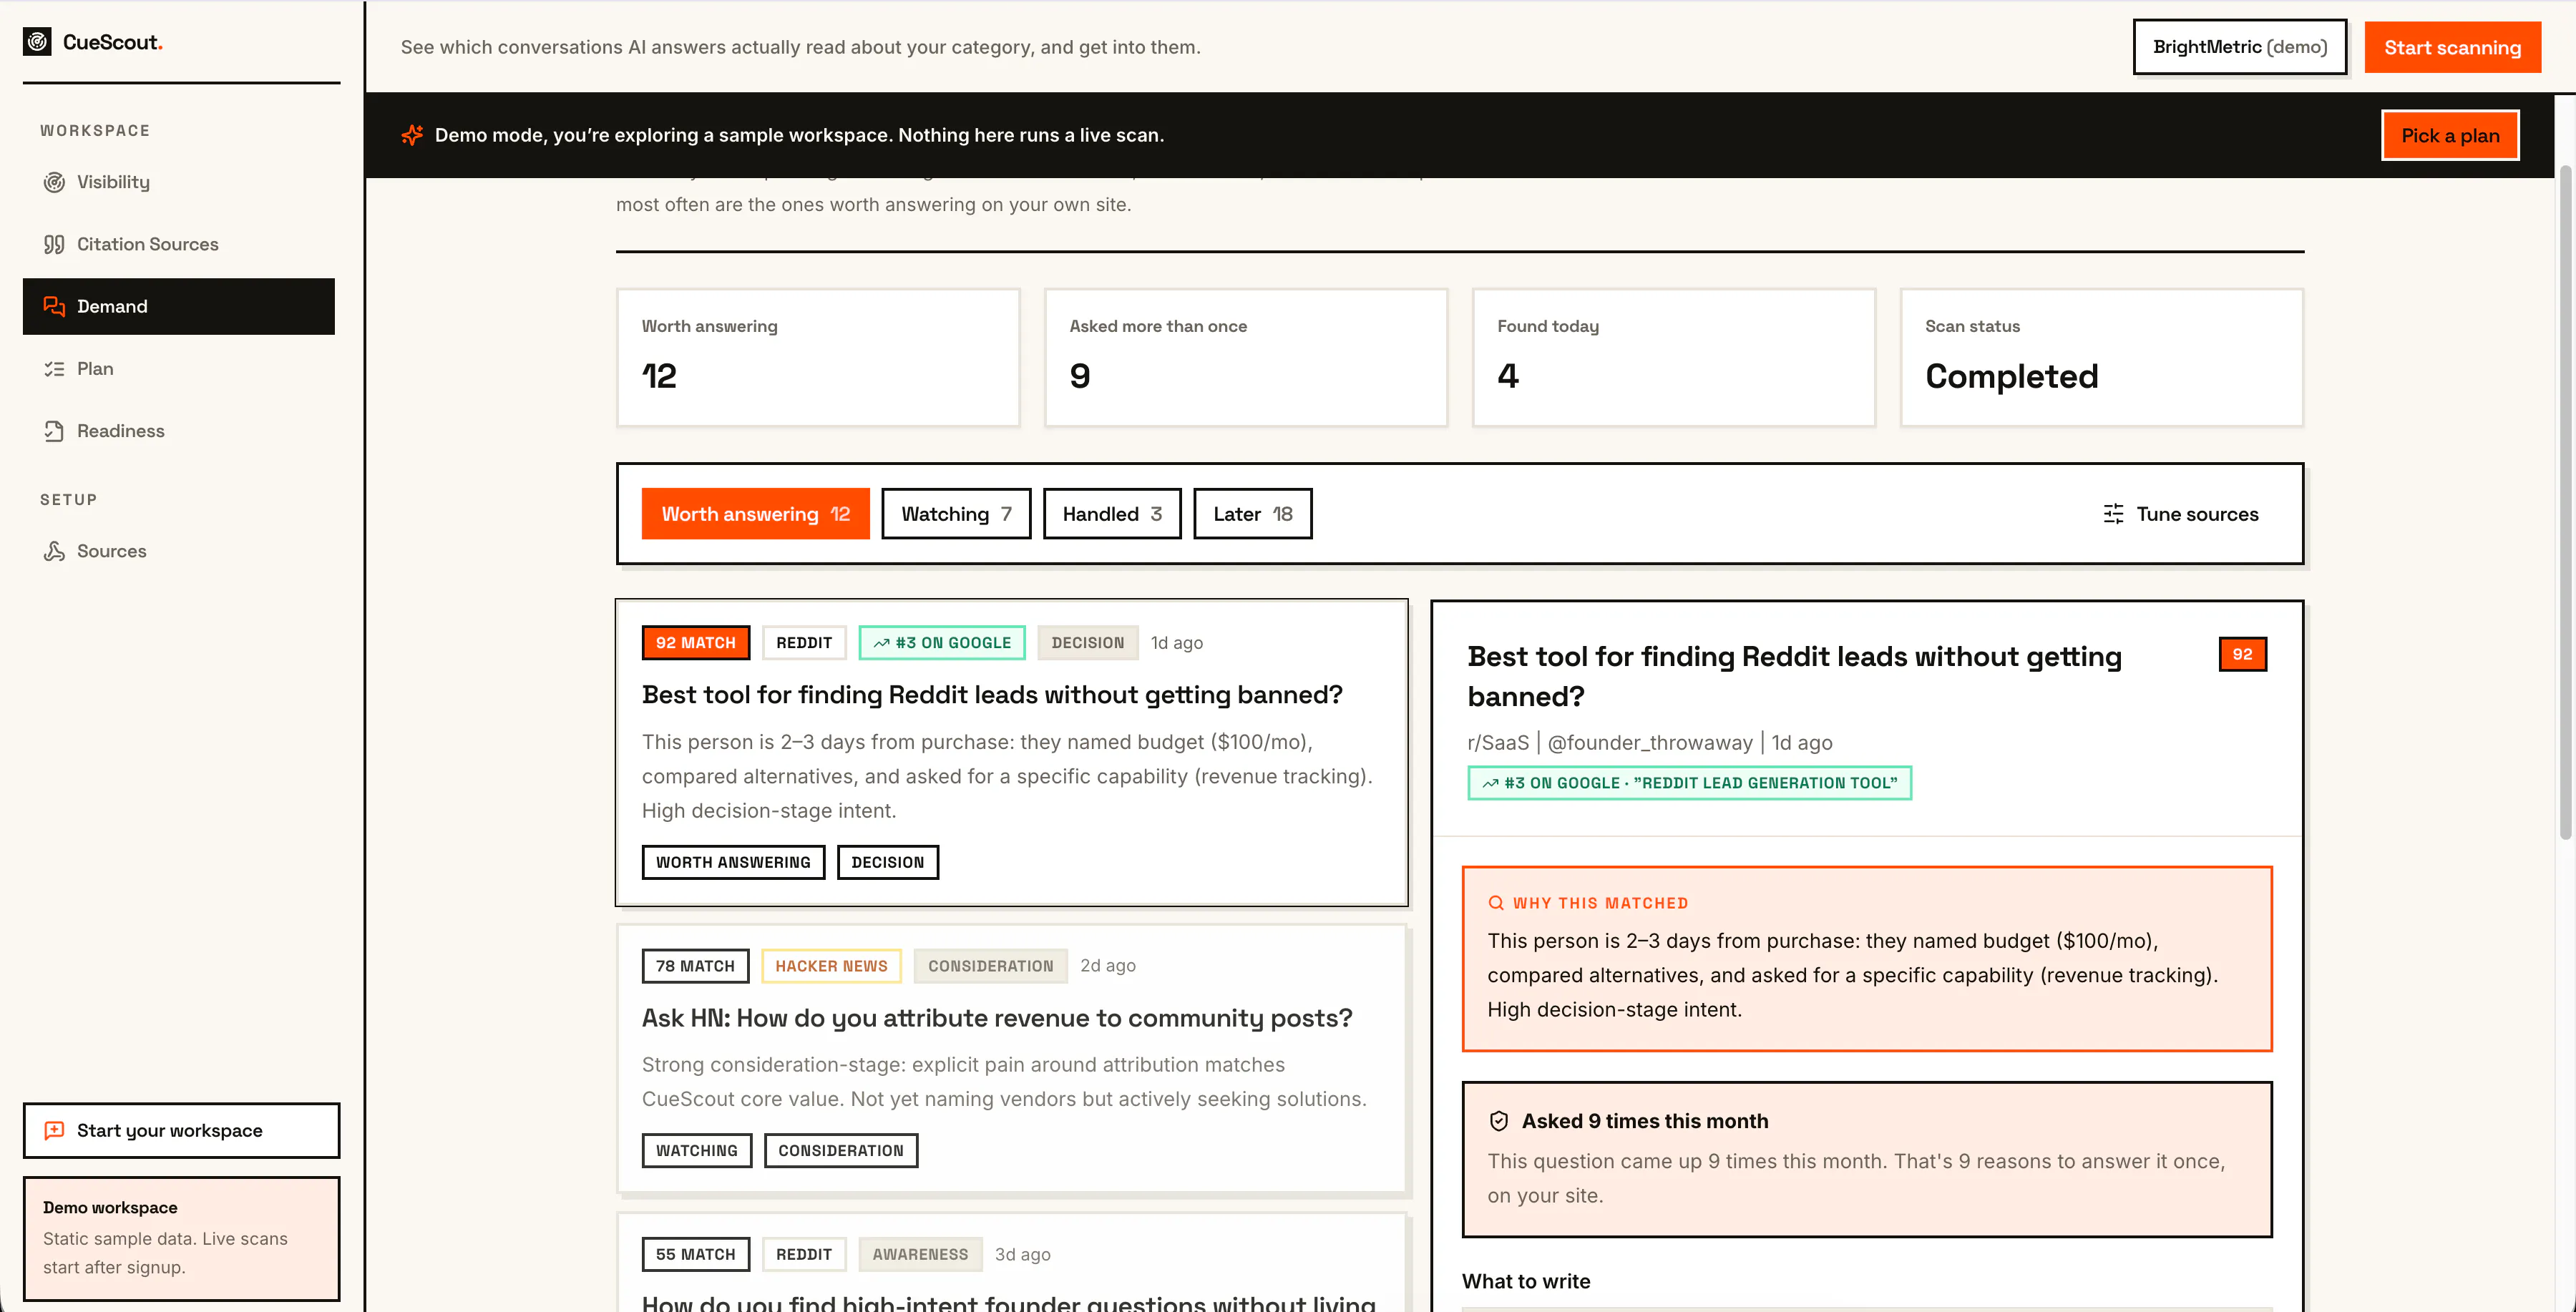Click the 'Demo workspace' notice box
The width and height of the screenshot is (2576, 1312).
[181, 1238]
